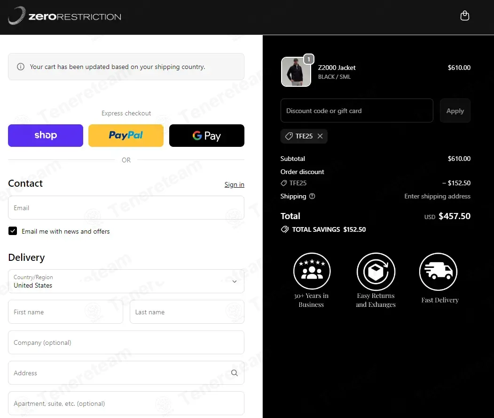The width and height of the screenshot is (494, 418).
Task: Expand the Country/Region dropdown
Action: tap(126, 281)
